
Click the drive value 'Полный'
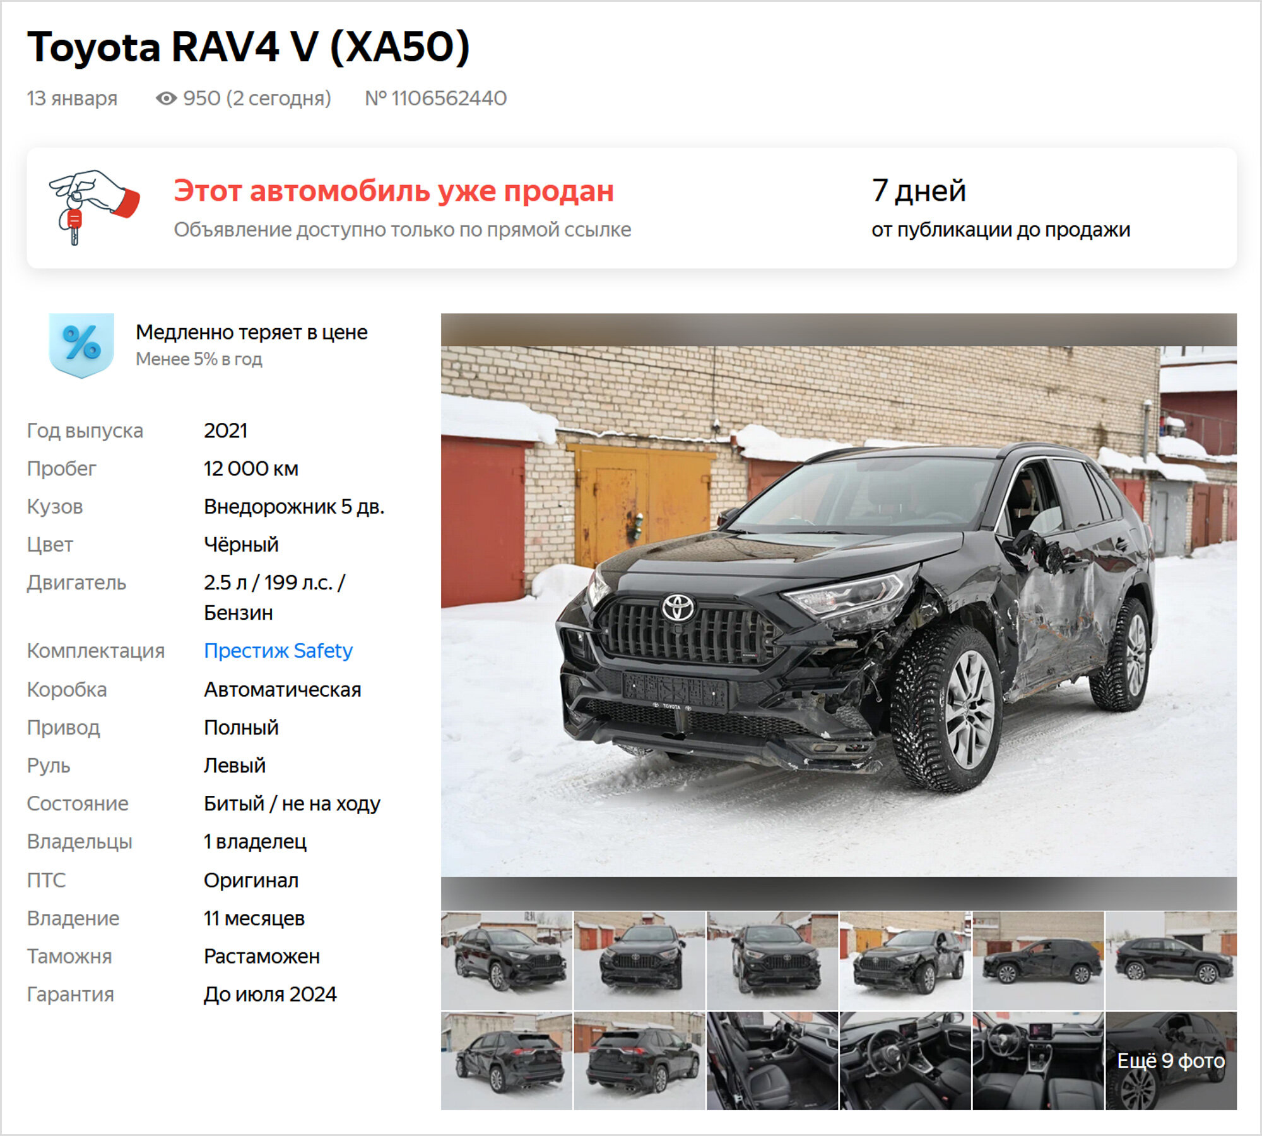(x=241, y=727)
